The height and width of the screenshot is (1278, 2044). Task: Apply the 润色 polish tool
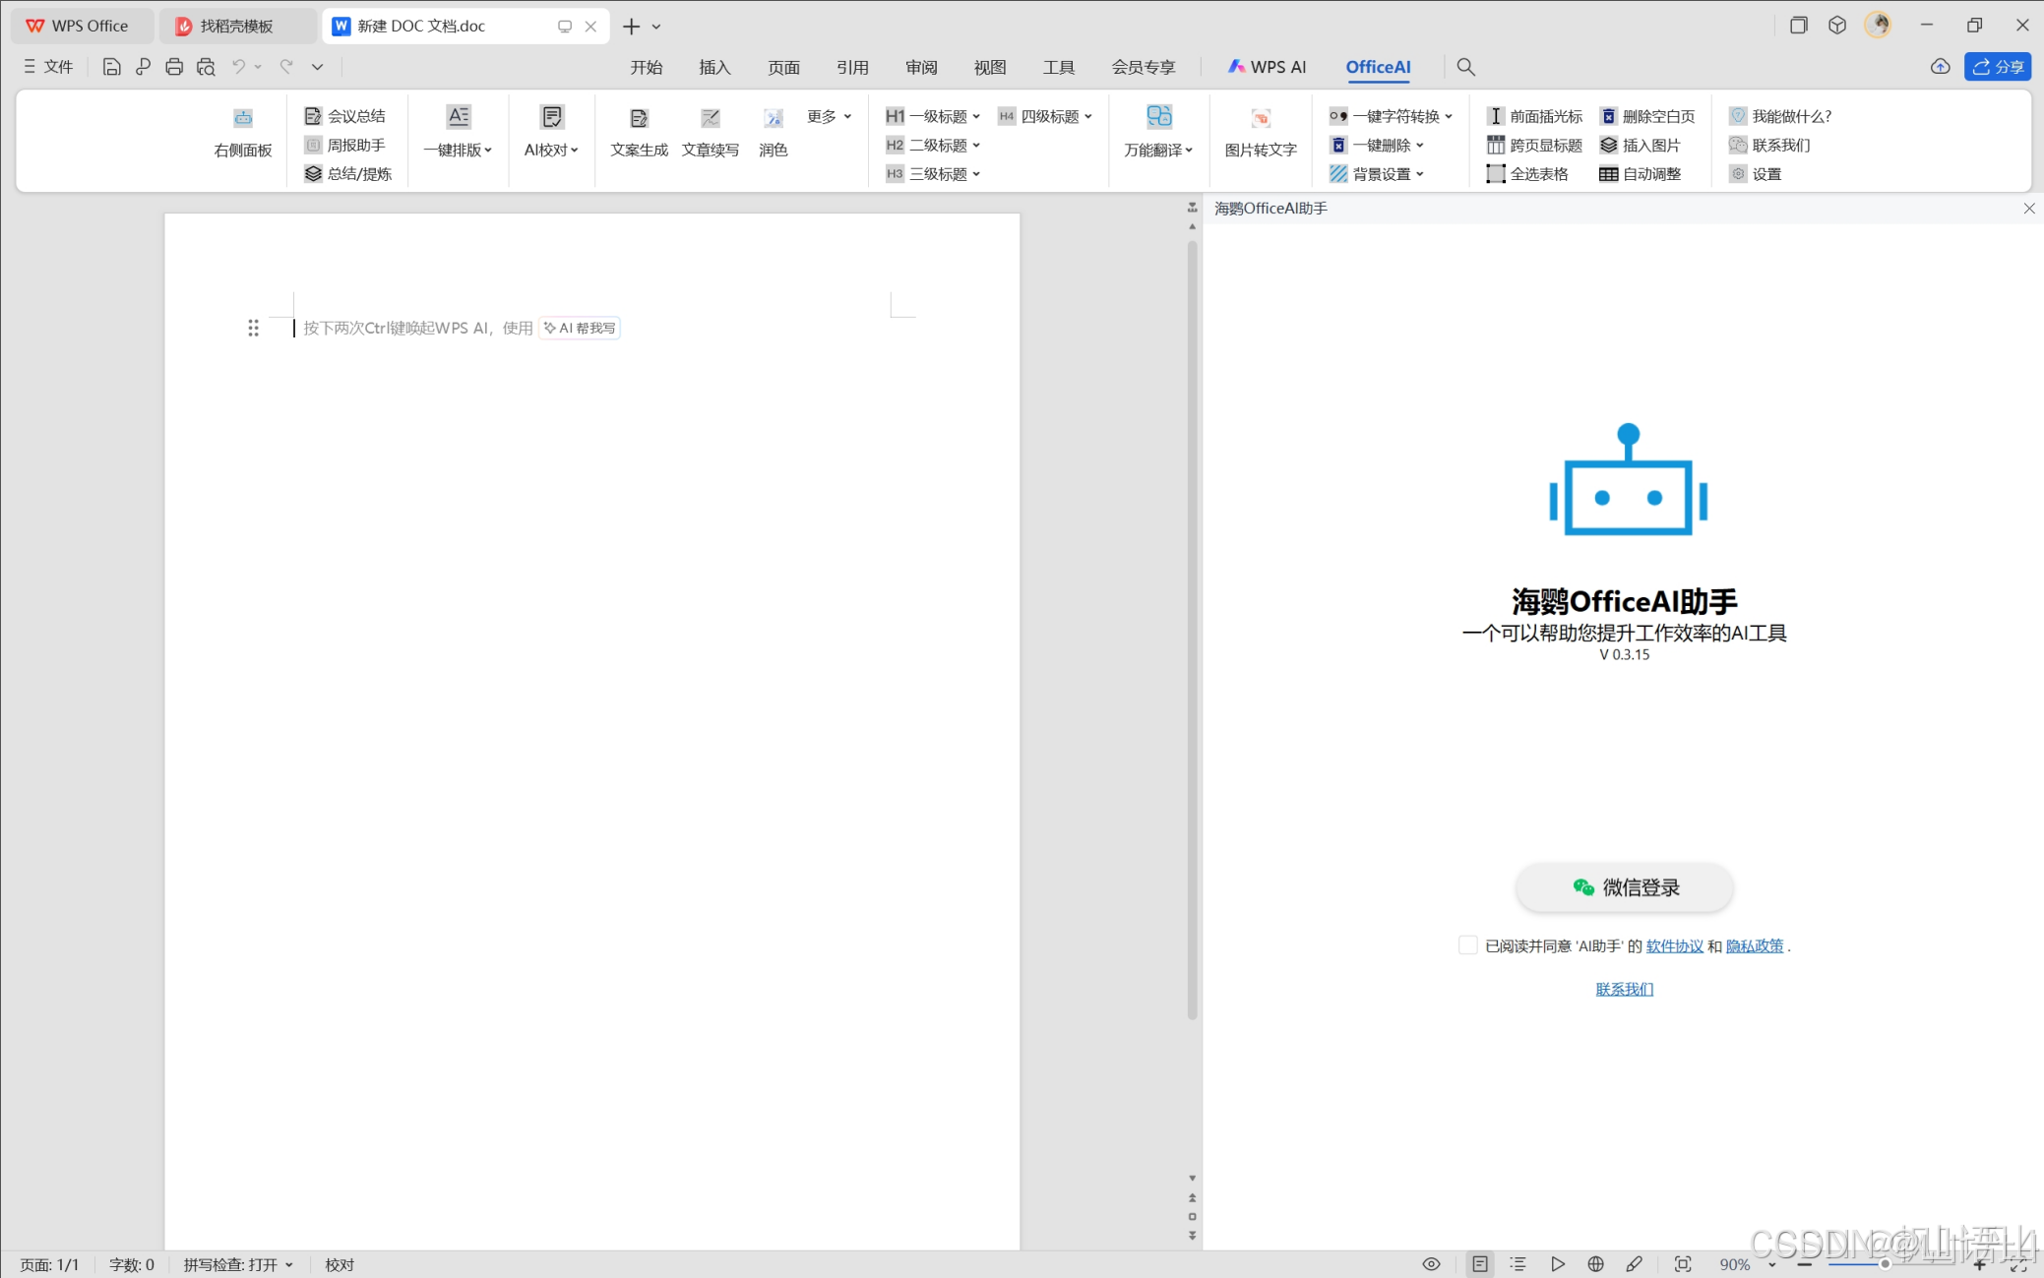pos(774,132)
